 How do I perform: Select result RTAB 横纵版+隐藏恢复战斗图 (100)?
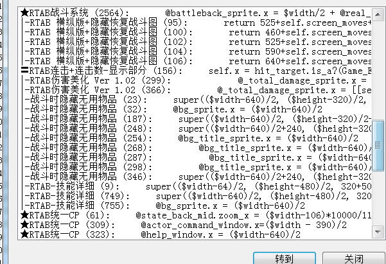[x=195, y=32]
